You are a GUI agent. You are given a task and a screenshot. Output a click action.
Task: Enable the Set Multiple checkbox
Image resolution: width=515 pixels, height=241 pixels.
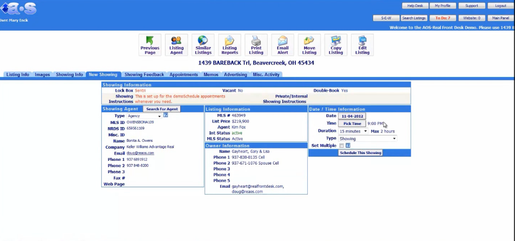pos(342,146)
